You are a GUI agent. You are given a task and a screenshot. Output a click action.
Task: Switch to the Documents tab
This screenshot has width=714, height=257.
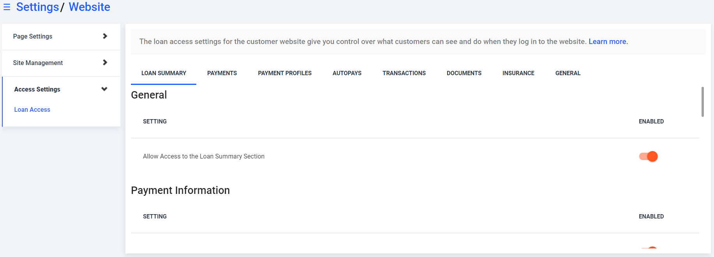pos(464,73)
